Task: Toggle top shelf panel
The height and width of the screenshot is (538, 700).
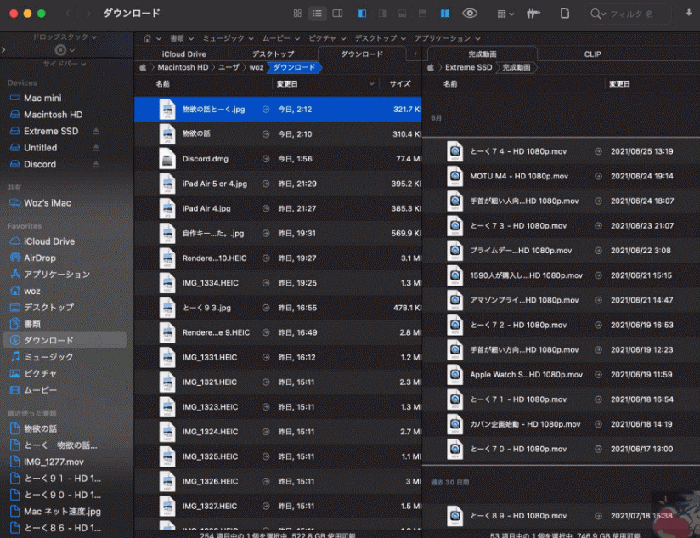Action: click(x=422, y=14)
